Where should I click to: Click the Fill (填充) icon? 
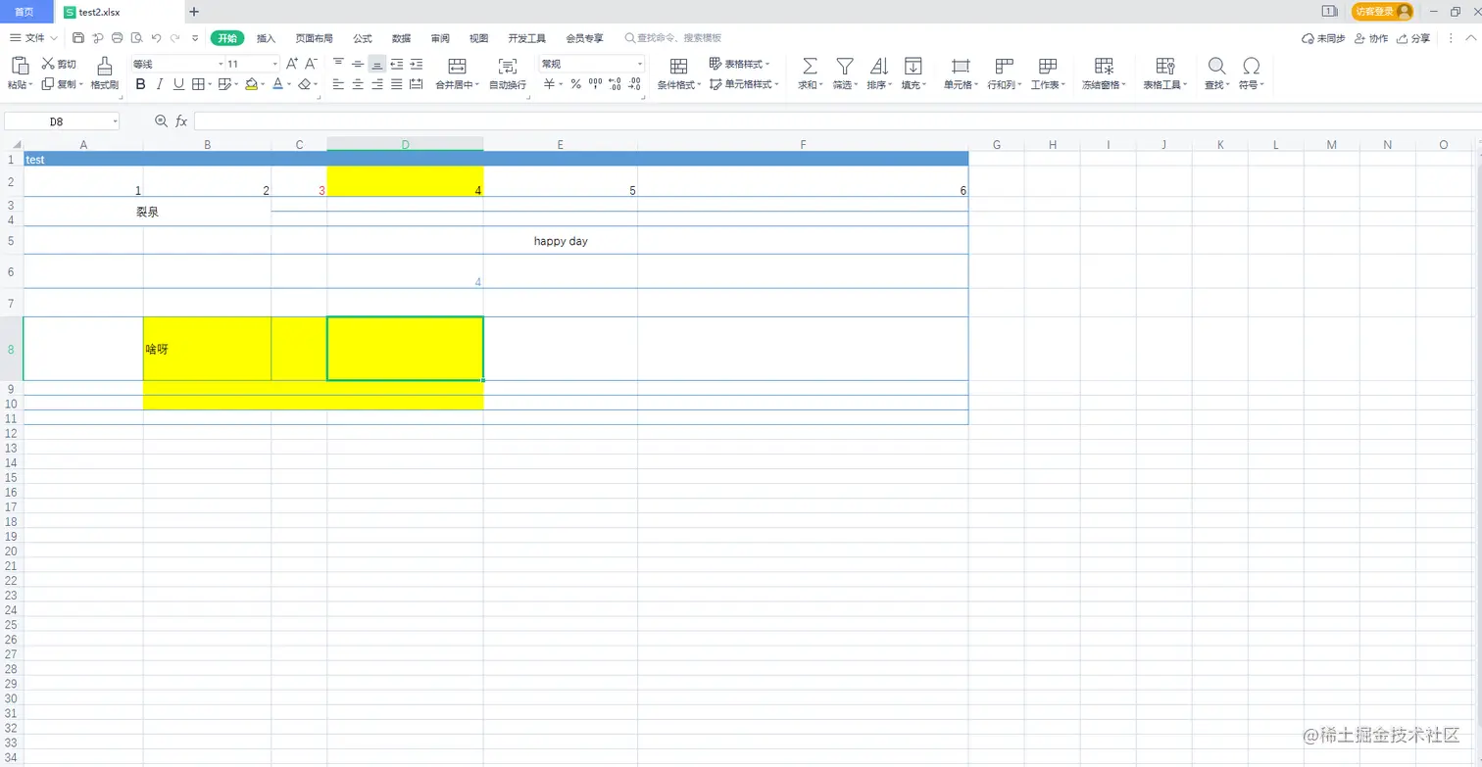click(x=913, y=66)
